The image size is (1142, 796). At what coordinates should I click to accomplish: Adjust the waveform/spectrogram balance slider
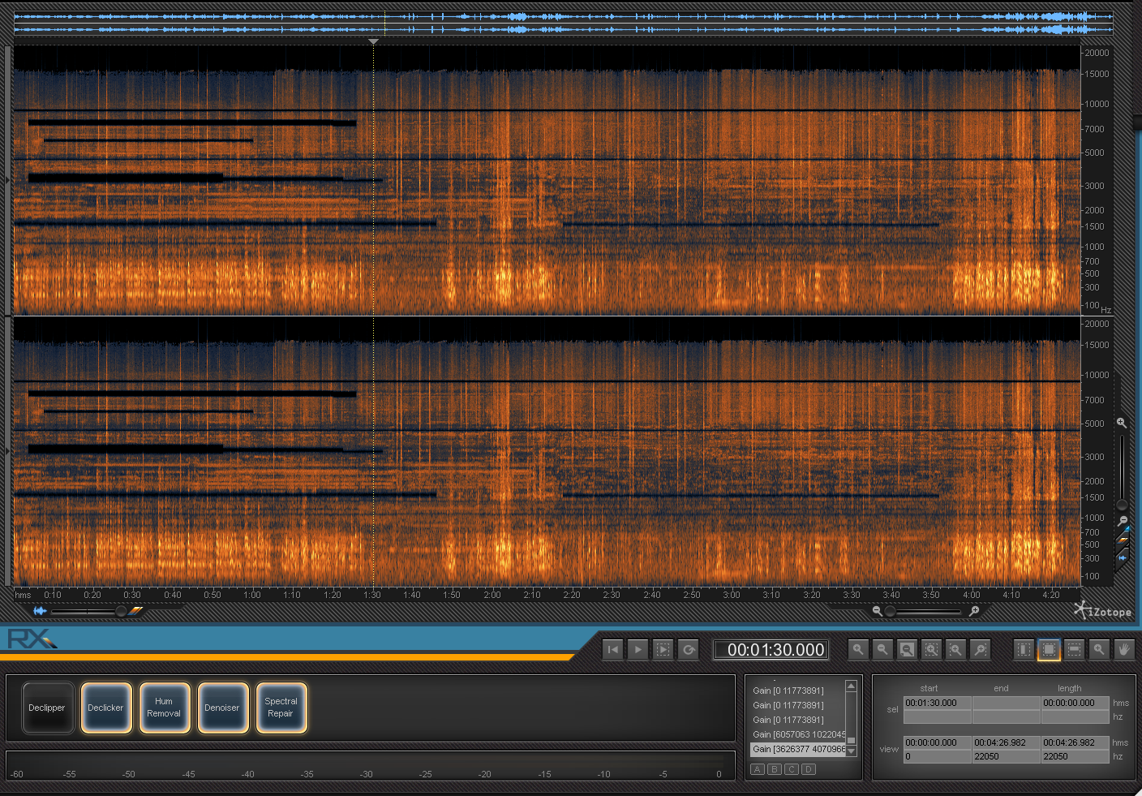point(121,611)
